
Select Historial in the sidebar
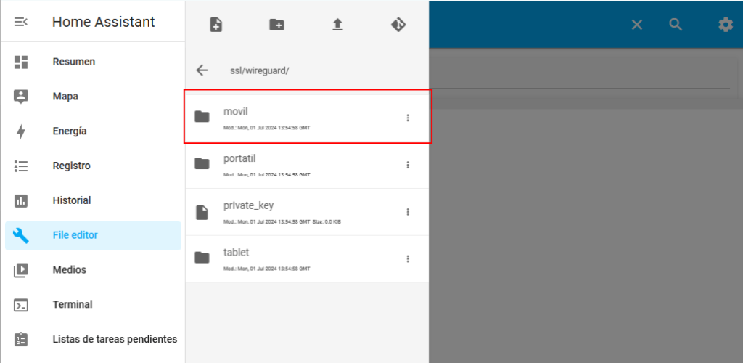[72, 200]
